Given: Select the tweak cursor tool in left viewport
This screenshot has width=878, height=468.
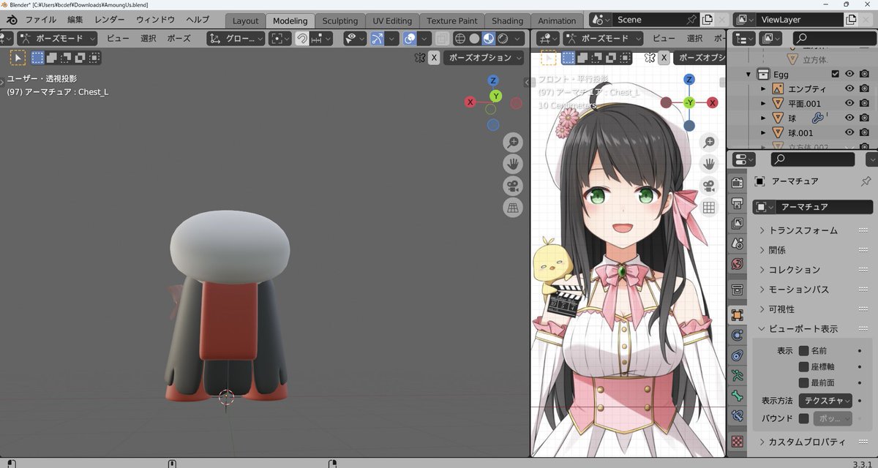Looking at the screenshot, I should click(x=18, y=57).
